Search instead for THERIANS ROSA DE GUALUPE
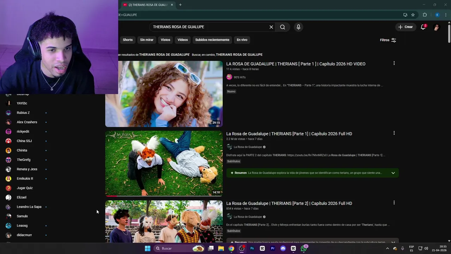The width and height of the screenshot is (451, 254). pyautogui.click(x=239, y=55)
